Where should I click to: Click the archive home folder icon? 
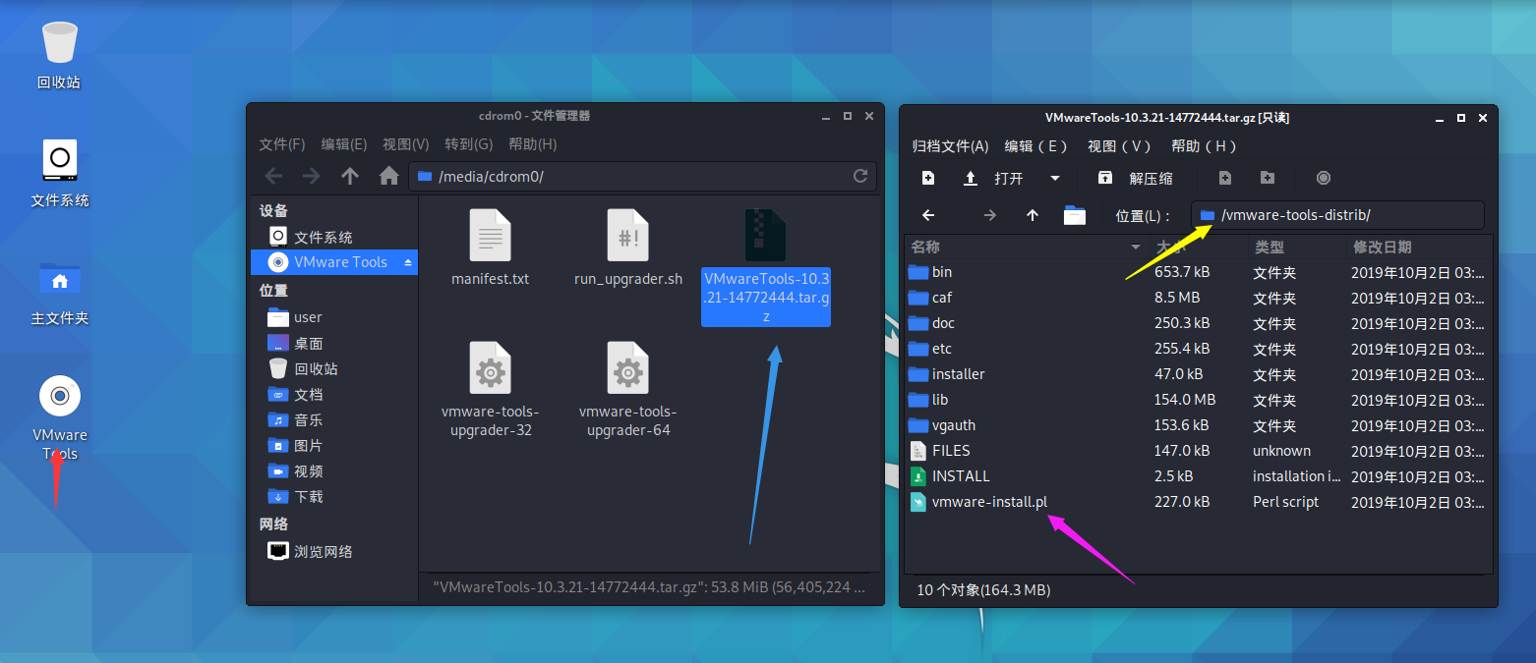1075,215
